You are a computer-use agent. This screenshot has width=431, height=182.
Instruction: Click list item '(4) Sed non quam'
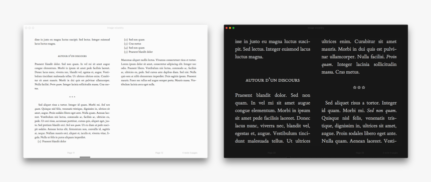[x=134, y=48]
